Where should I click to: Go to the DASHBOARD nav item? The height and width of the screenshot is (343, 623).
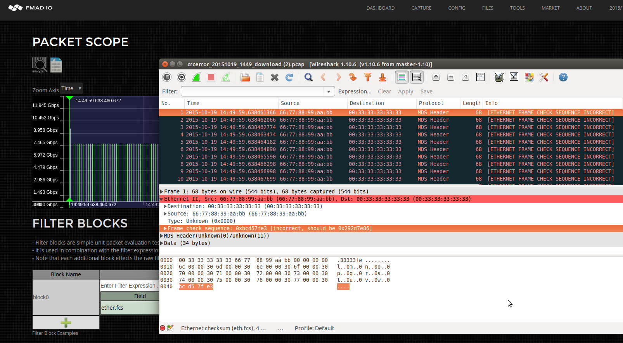click(380, 8)
